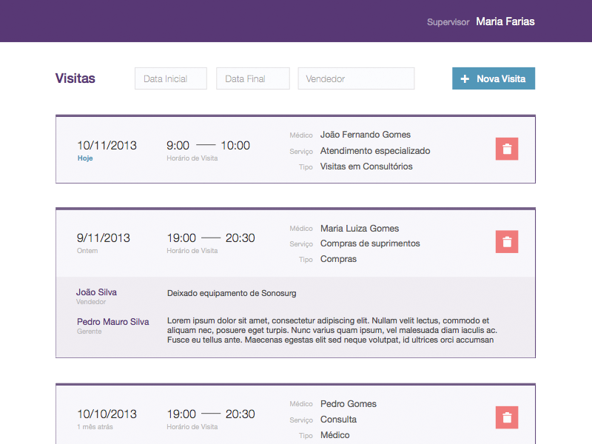Select vendedor João Silva's name
Screen dimensions: 592x444
click(x=96, y=292)
